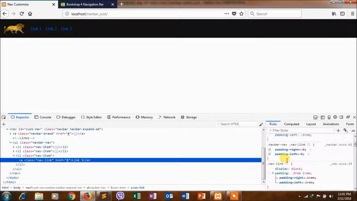Click the lion brand logo
The width and height of the screenshot is (357, 201).
coord(14,28)
